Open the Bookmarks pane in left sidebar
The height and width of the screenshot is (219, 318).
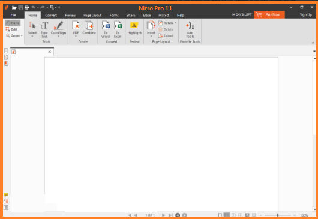[x=6, y=58]
